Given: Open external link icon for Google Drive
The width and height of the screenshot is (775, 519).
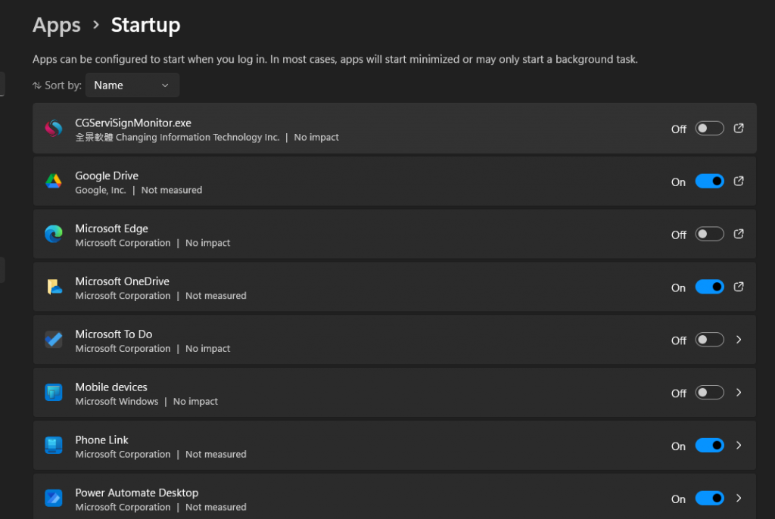Looking at the screenshot, I should [x=739, y=181].
